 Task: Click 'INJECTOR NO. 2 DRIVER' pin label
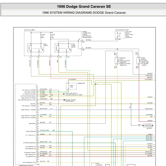point(28,118)
